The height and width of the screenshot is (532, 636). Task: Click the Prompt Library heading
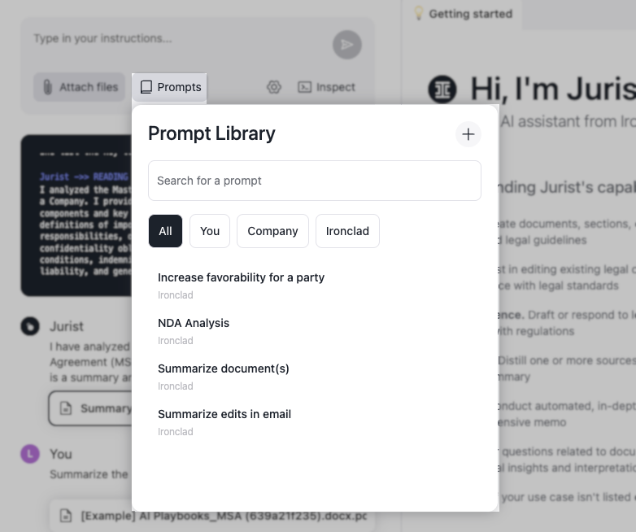[x=211, y=133]
